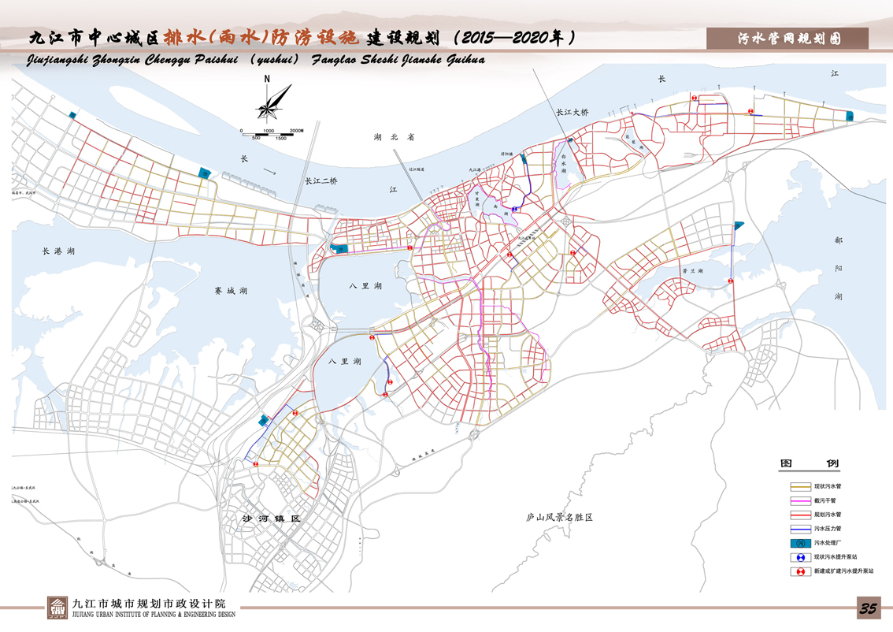Viewport: 893px width, 632px height.
Task: Click the 污水管网规划图 title banner
Action: [x=788, y=39]
